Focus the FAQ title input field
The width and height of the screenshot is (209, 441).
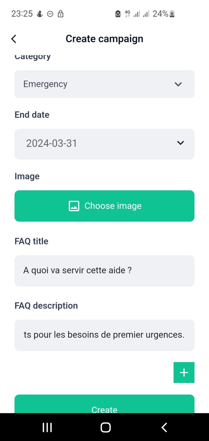tap(104, 271)
